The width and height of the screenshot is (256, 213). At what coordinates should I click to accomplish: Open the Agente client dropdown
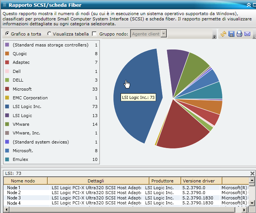click(x=164, y=34)
